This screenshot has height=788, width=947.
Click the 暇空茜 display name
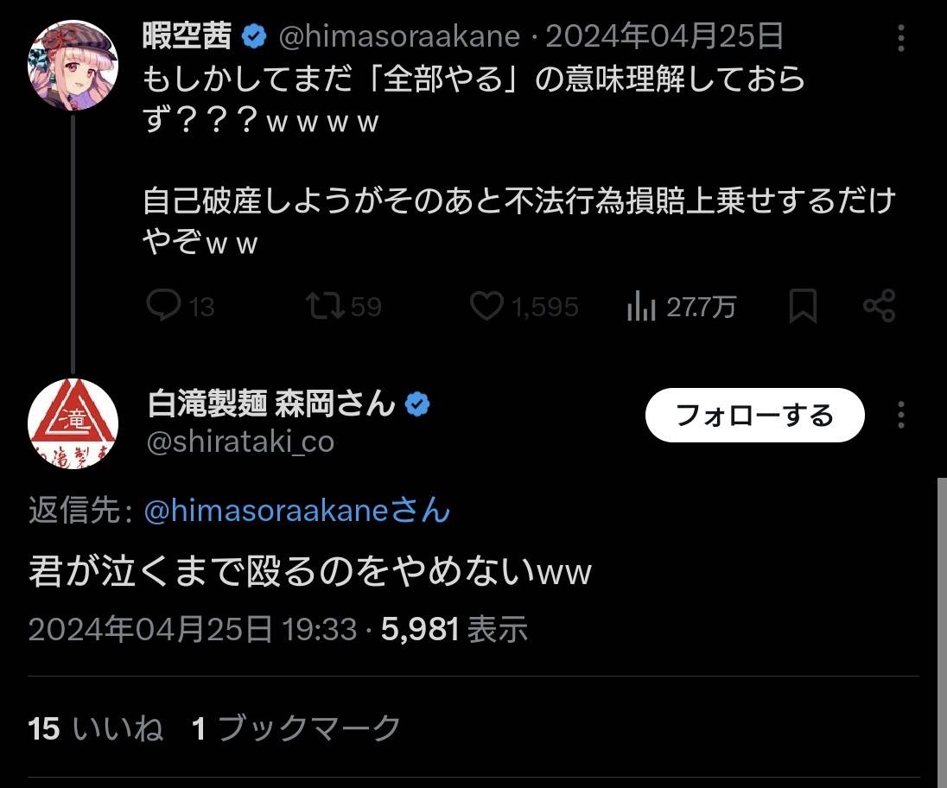coord(187,36)
